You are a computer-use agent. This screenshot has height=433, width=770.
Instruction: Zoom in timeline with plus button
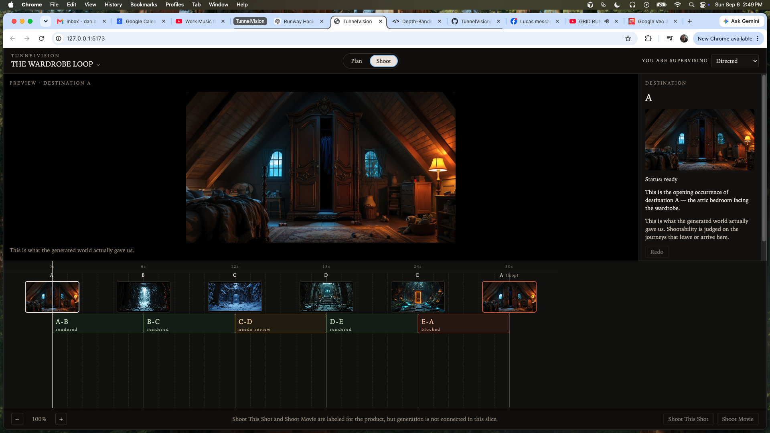(61, 419)
